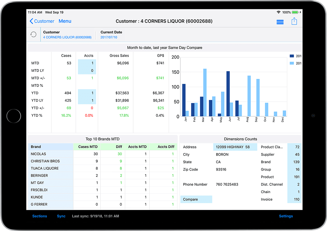
Task: Sort by the Brand column header
Action: coord(50,147)
